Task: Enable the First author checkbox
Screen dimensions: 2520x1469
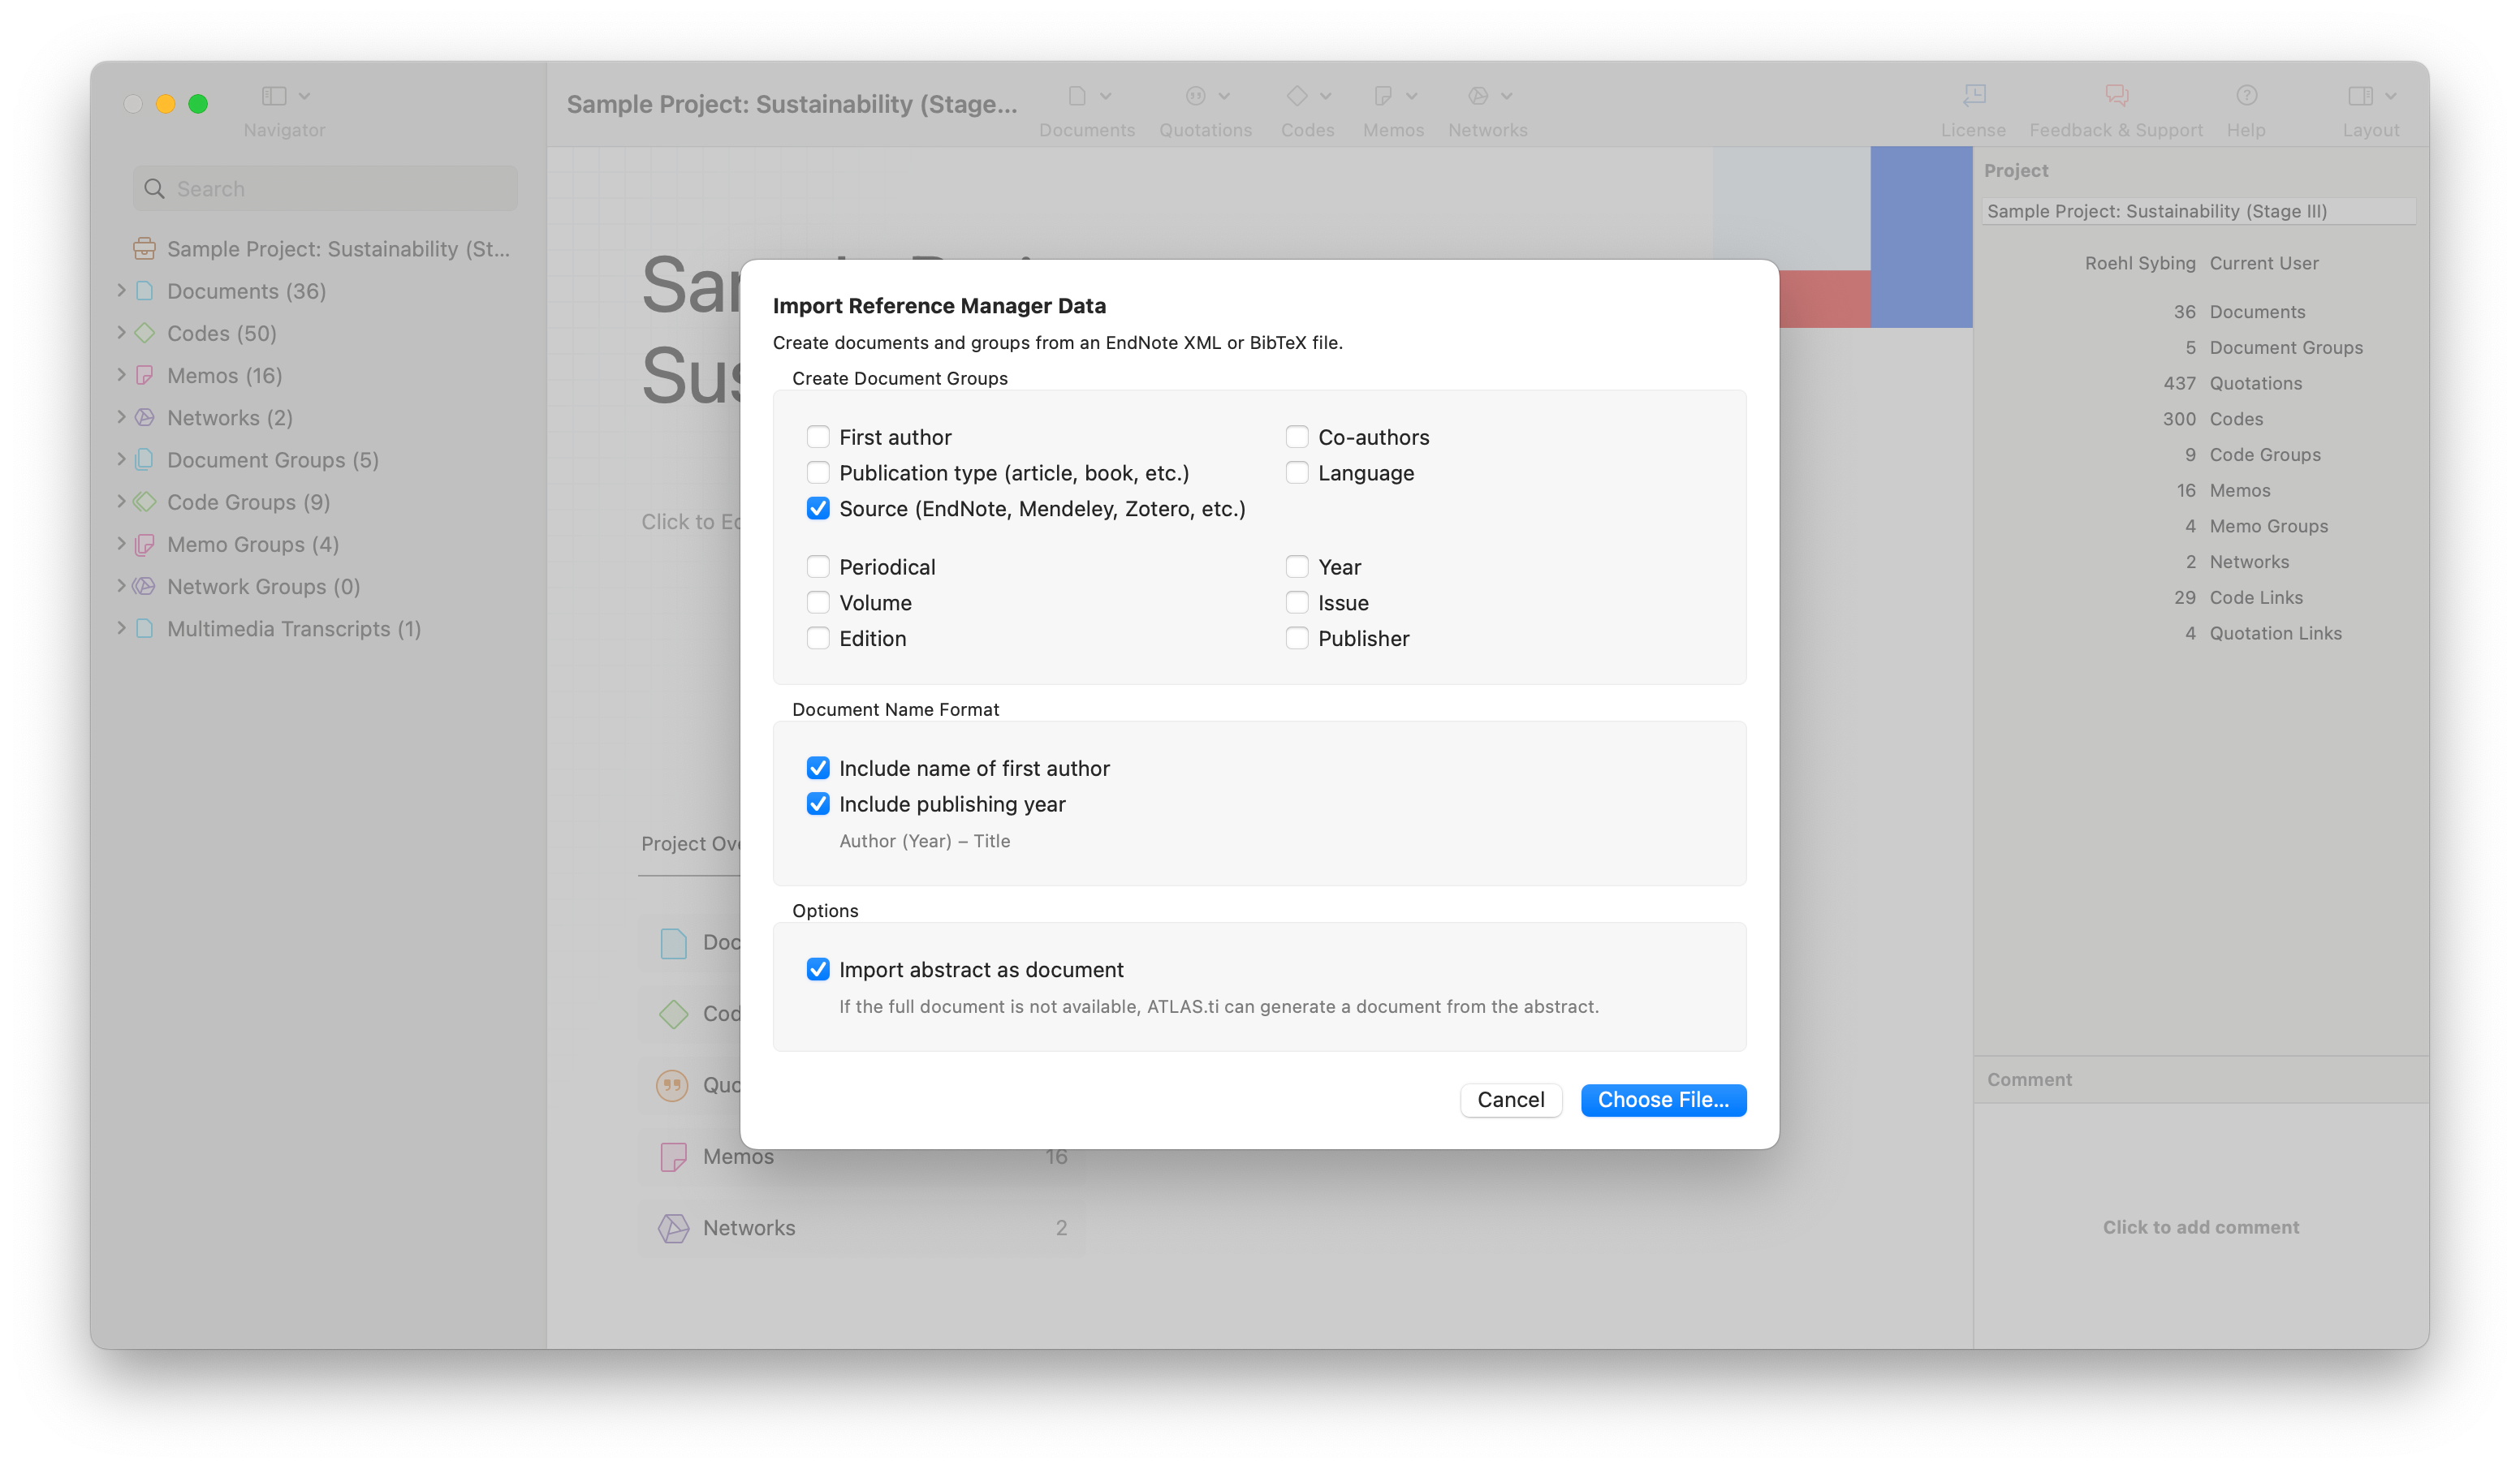Action: point(818,437)
